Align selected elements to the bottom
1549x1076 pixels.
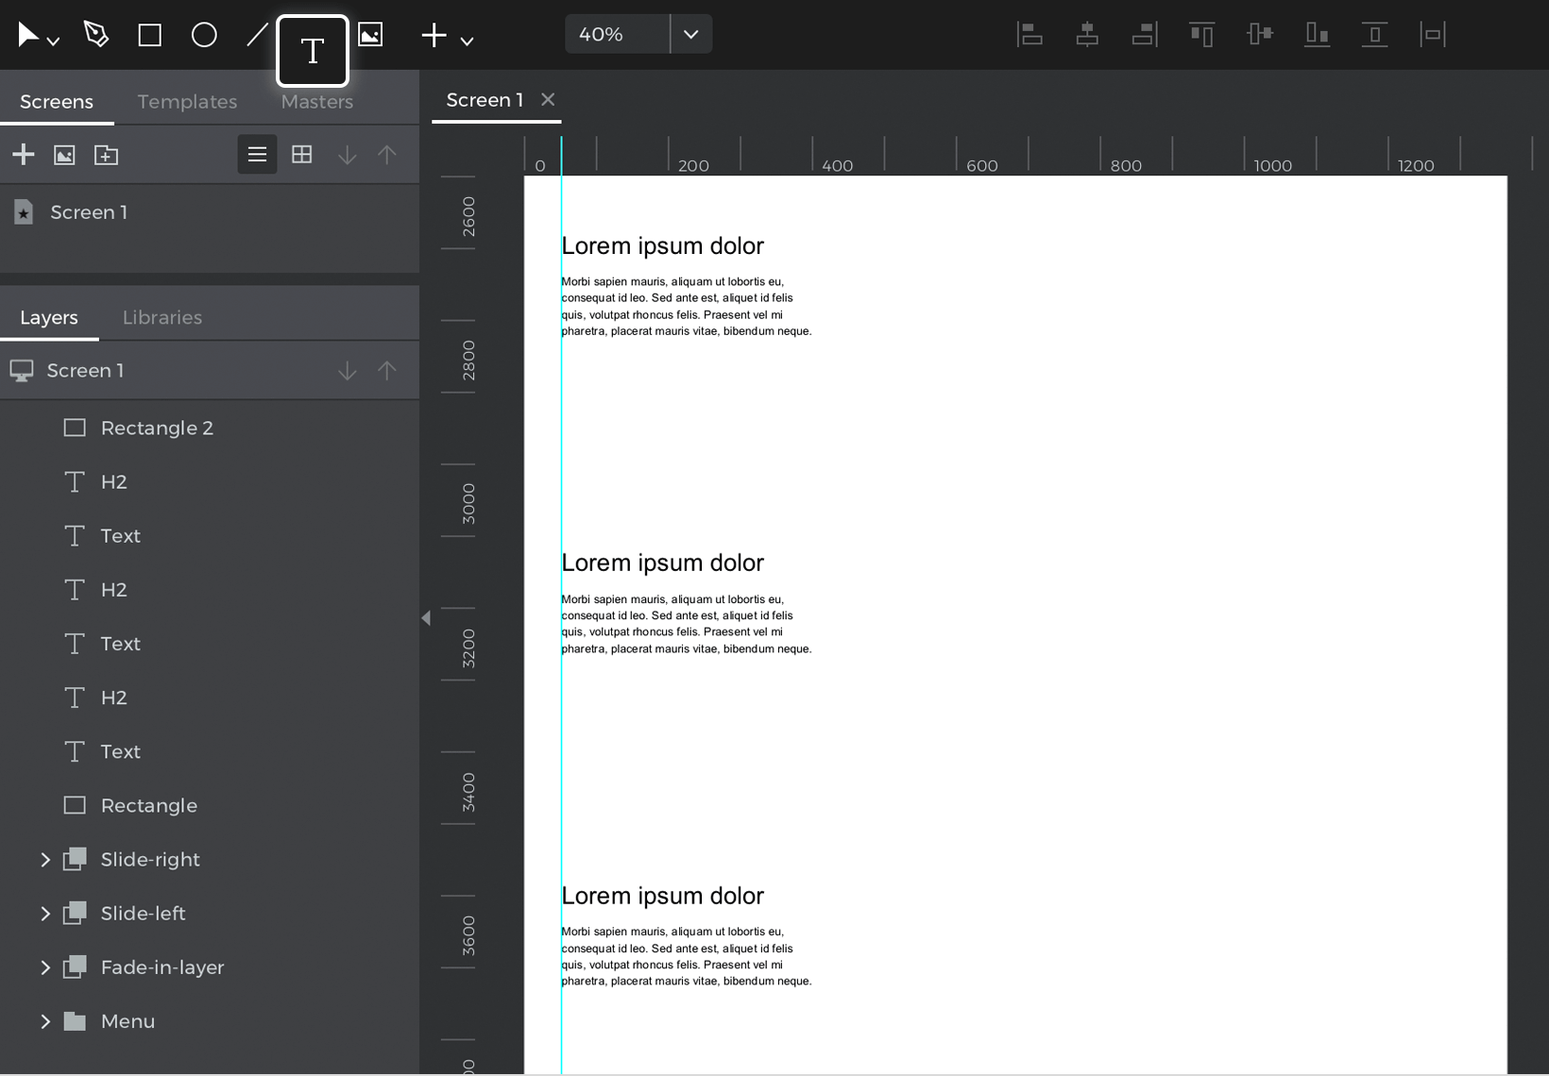[x=1317, y=35]
